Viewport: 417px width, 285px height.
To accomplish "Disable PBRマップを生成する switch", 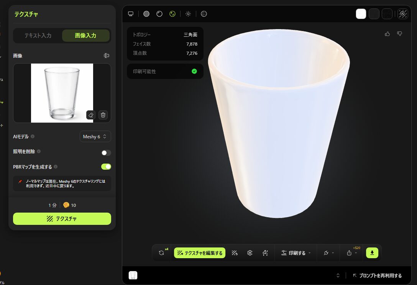I will tap(106, 167).
